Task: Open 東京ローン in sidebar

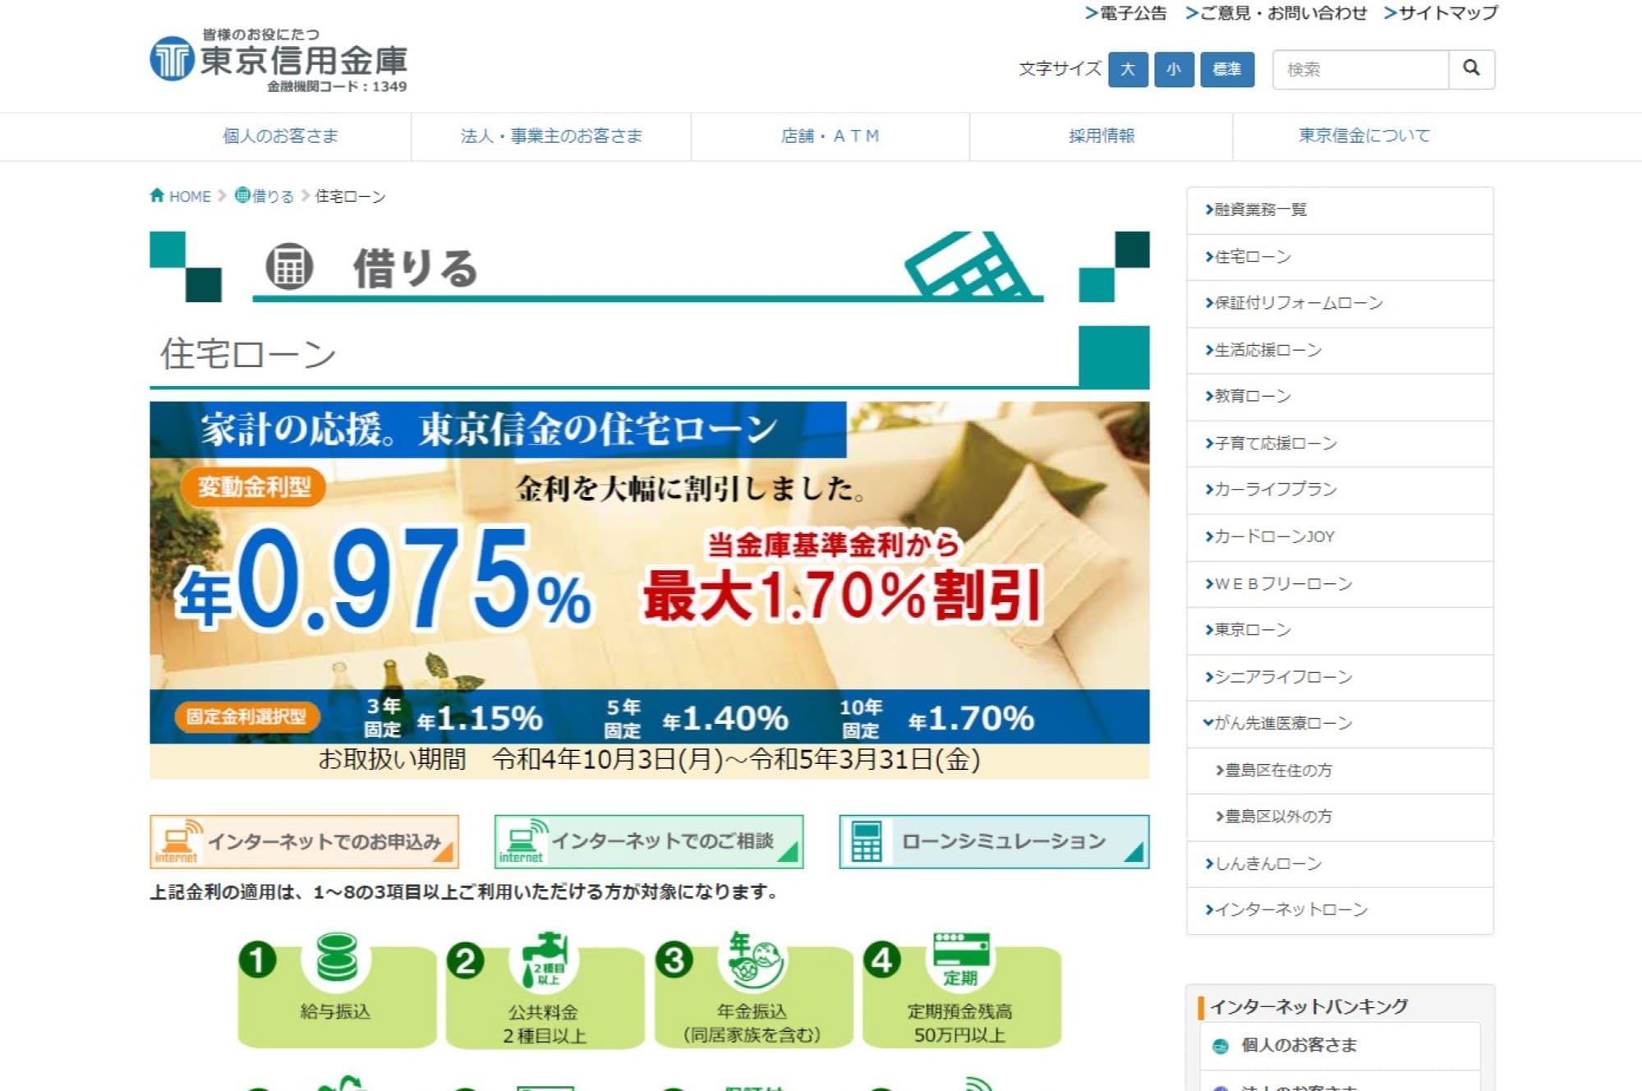Action: click(1340, 630)
